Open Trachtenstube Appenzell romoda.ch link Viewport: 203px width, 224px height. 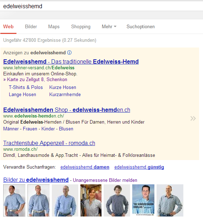pyautogui.click(x=49, y=143)
